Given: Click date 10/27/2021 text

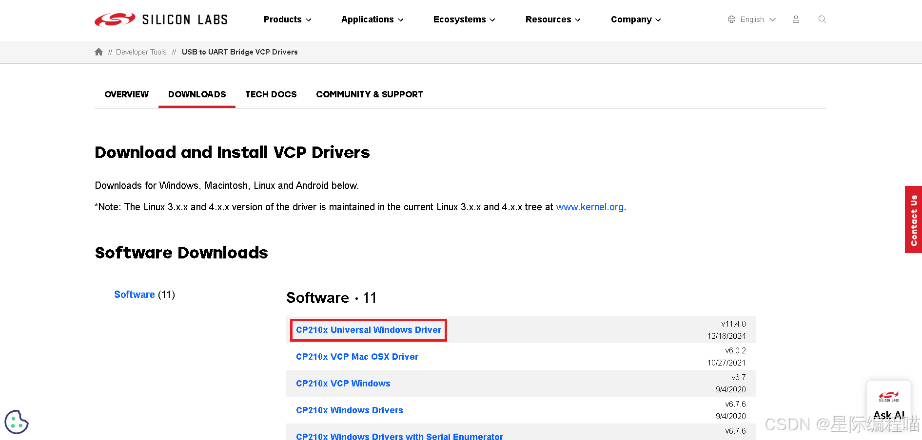Looking at the screenshot, I should coord(726,363).
